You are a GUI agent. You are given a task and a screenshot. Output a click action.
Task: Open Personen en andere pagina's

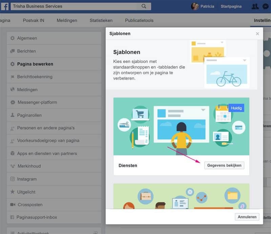(54, 128)
